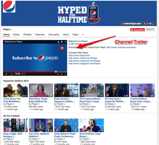Image resolution: width=159 pixels, height=145 pixels.
Task: Click Smart Helmet: Drew Brees title
Action: pos(90,135)
